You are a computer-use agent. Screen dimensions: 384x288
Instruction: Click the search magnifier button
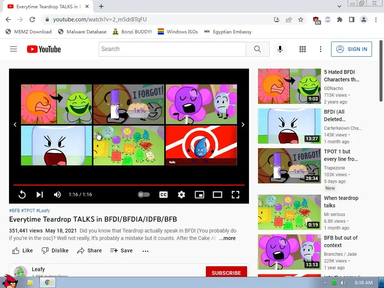(x=257, y=49)
